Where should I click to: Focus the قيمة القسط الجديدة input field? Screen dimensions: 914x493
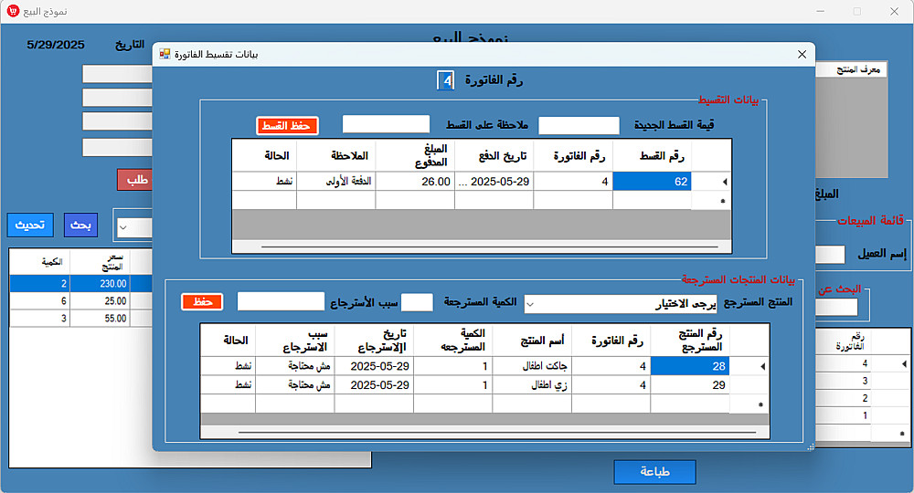579,125
